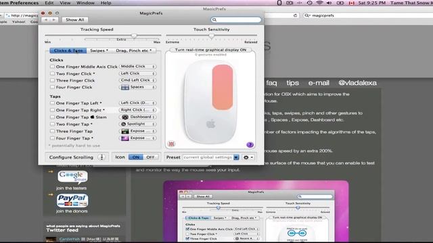
Task: Click the Apple logo on mouse preview
Action: click(210, 124)
